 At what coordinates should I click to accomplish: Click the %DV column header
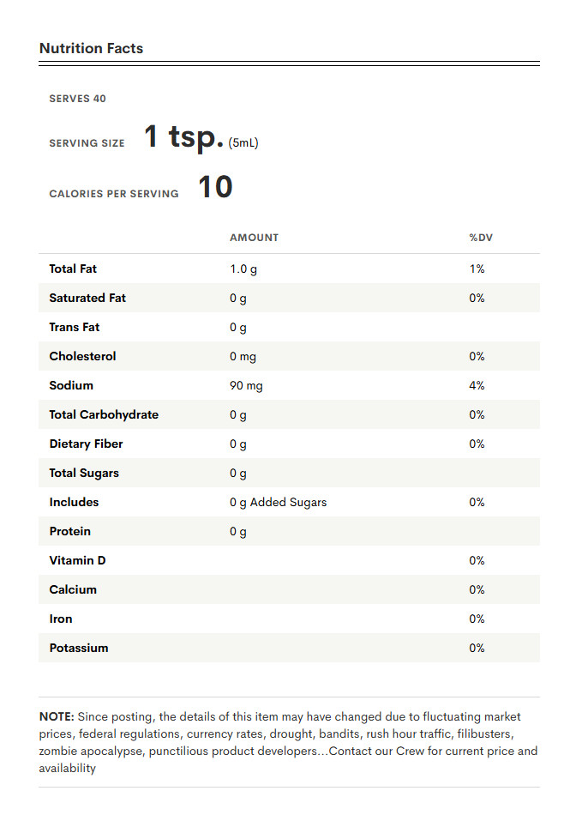pos(481,238)
